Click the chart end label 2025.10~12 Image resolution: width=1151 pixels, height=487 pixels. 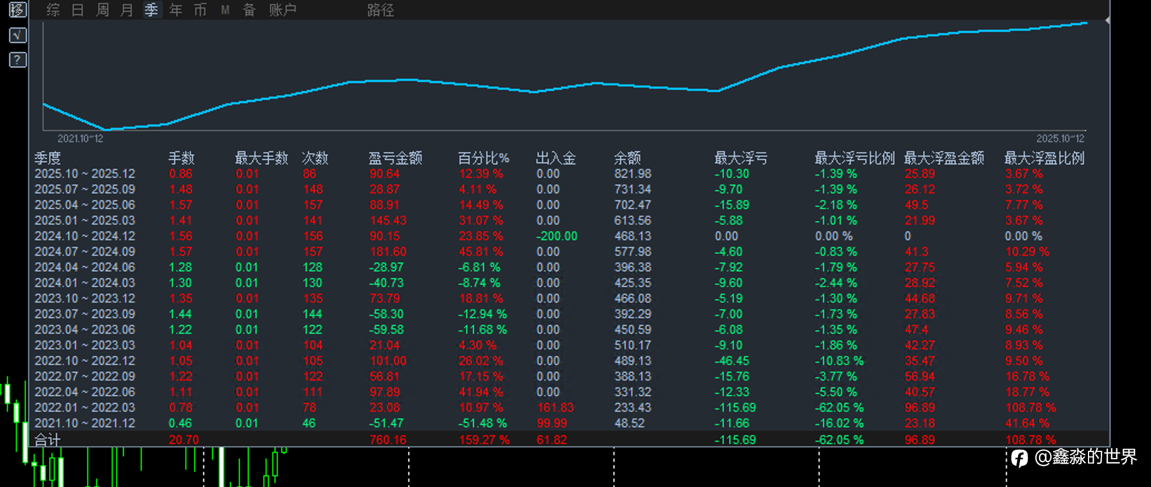point(1061,138)
